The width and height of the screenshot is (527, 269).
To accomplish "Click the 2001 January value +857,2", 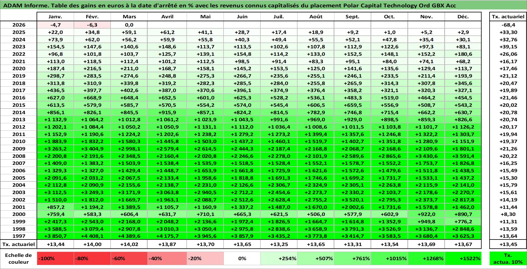I will coord(55,207).
